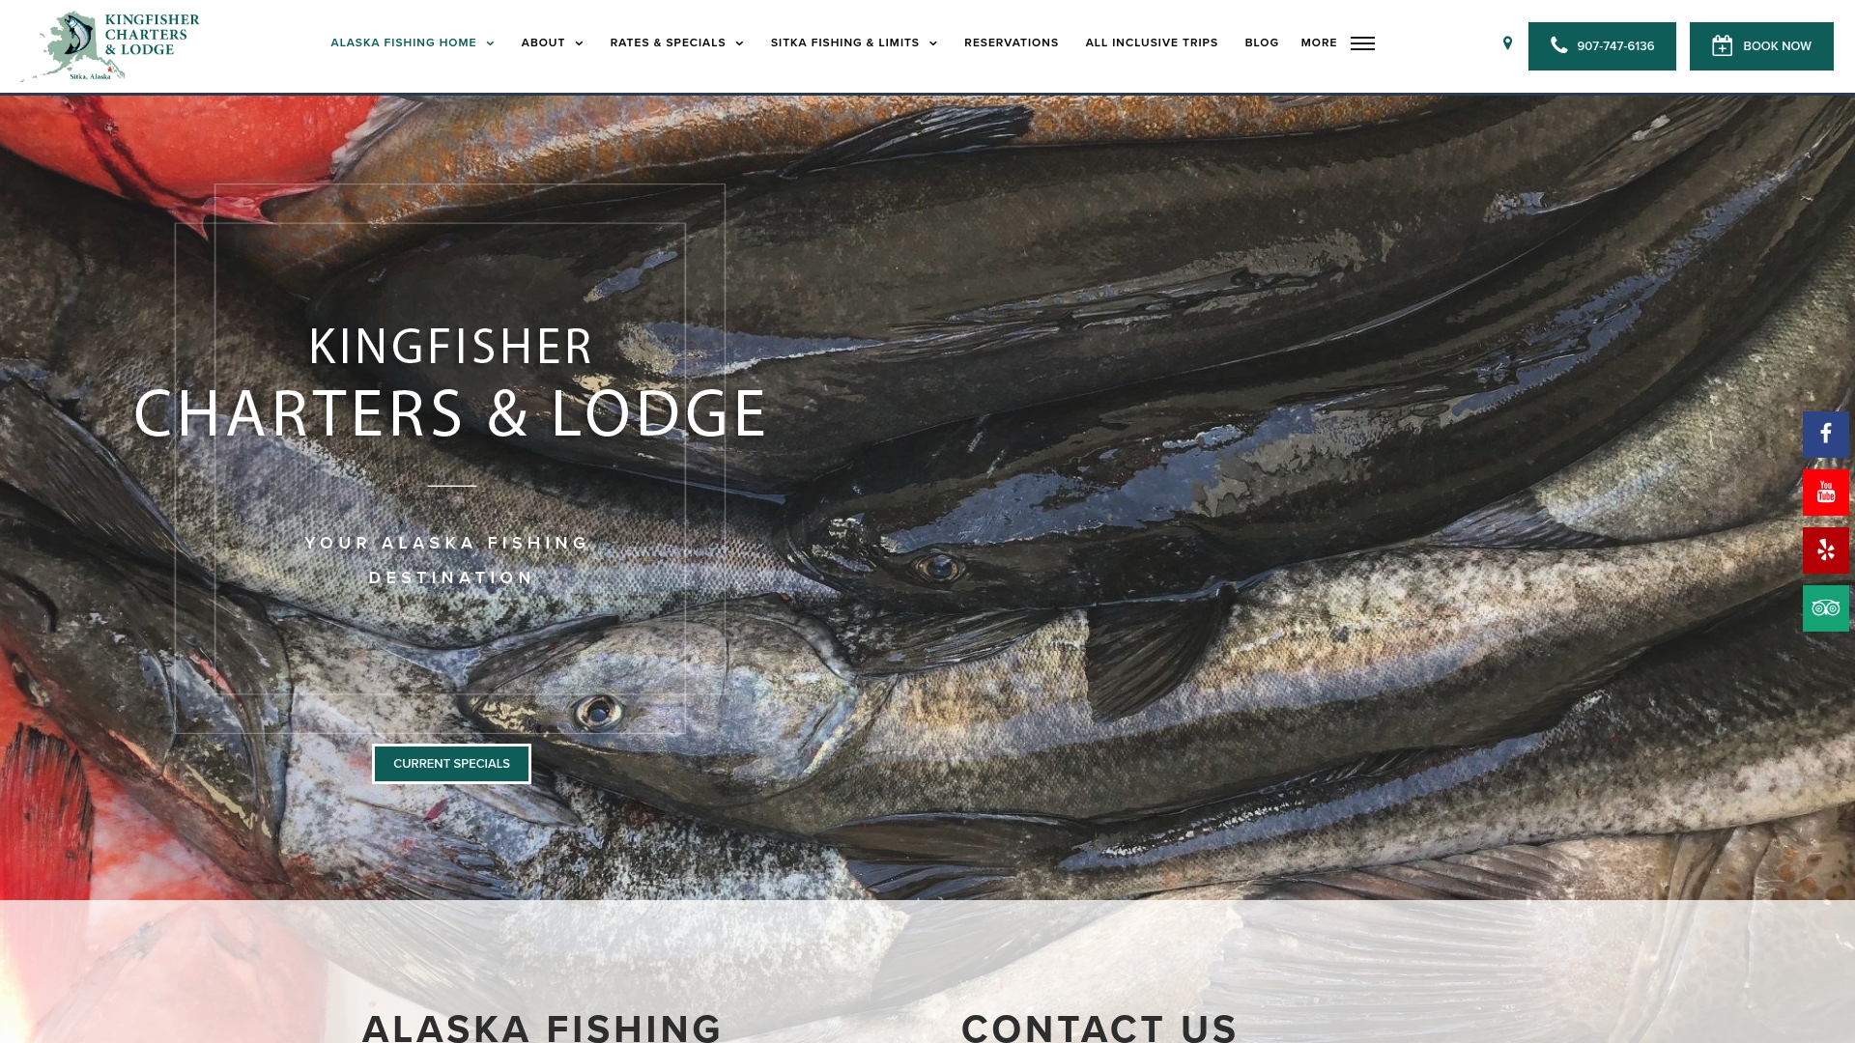Click the phone handset icon
Screen dimensions: 1855x1043
tap(1559, 45)
